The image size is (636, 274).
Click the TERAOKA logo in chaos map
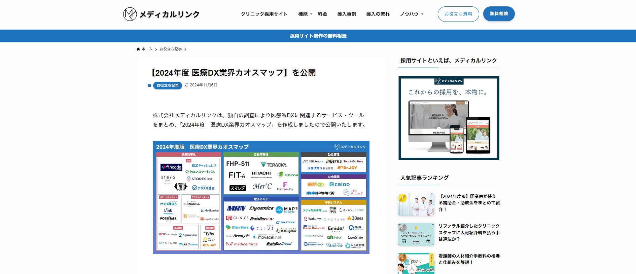[274, 165]
